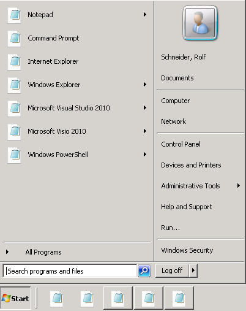The width and height of the screenshot is (246, 311).
Task: Click the Search programs and files field
Action: tap(70, 271)
